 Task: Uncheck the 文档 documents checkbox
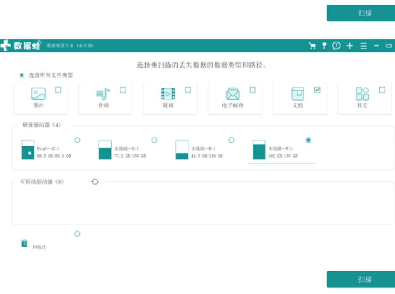click(x=317, y=90)
